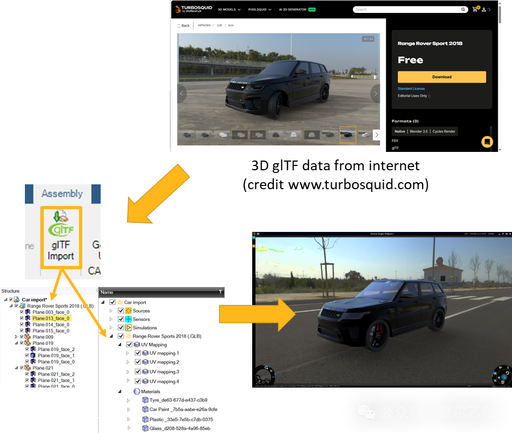This screenshot has width=512, height=433.
Task: Click the Tyre material cube icon
Action: pos(145,400)
